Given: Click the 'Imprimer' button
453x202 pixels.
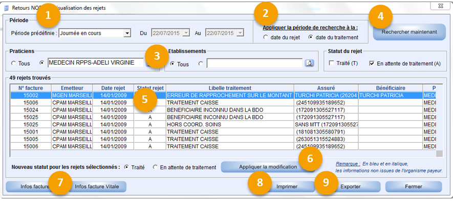Looking at the screenshot, I should pyautogui.click(x=287, y=187).
